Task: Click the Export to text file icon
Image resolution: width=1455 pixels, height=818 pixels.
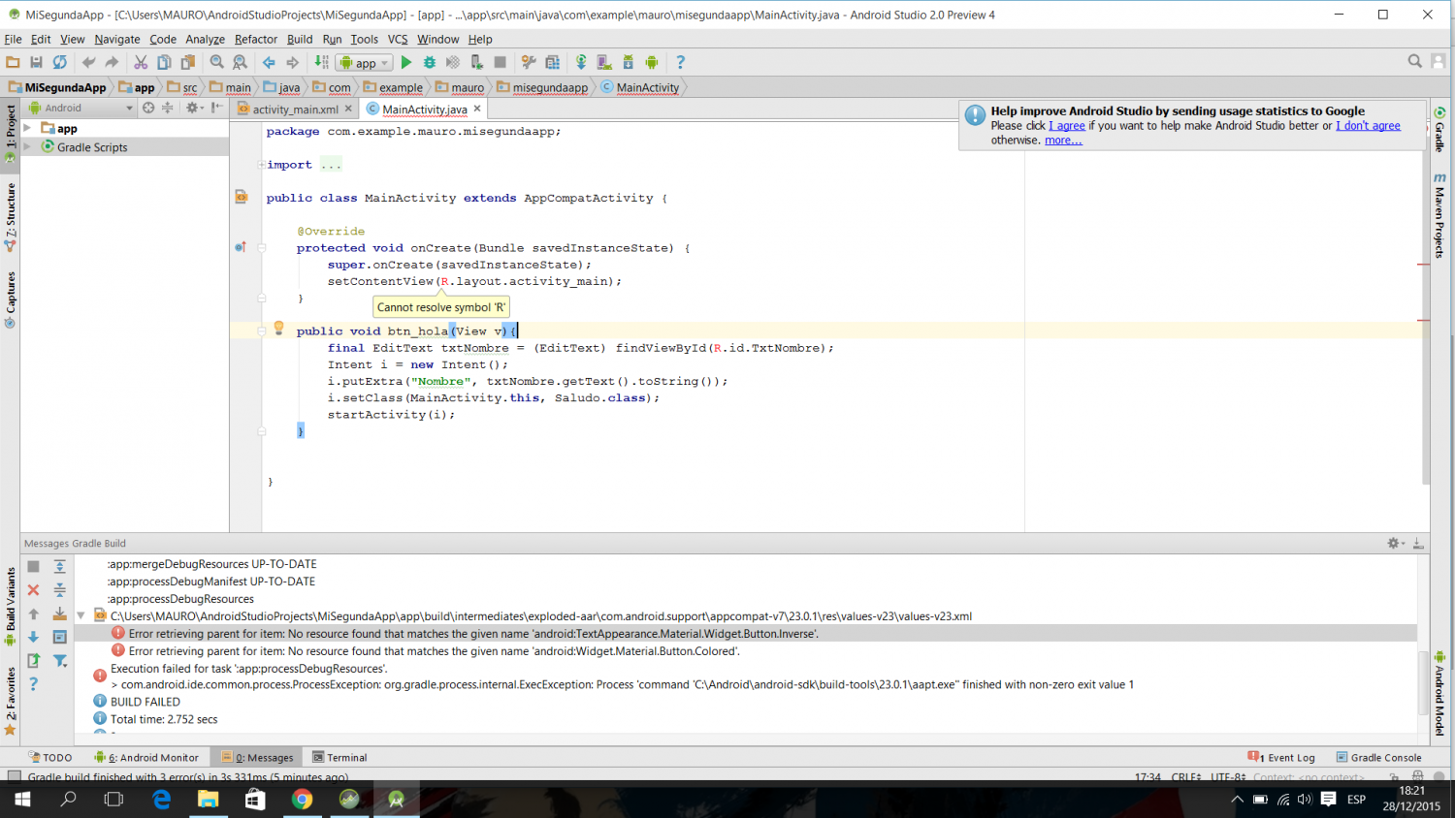Action: pyautogui.click(x=33, y=660)
